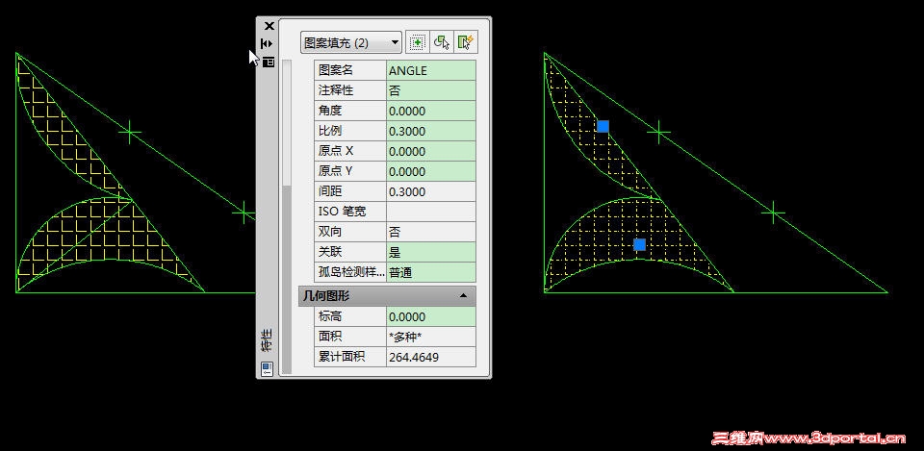The image size is (924, 451).
Task: Click the Select Objects icon
Action: (442, 42)
